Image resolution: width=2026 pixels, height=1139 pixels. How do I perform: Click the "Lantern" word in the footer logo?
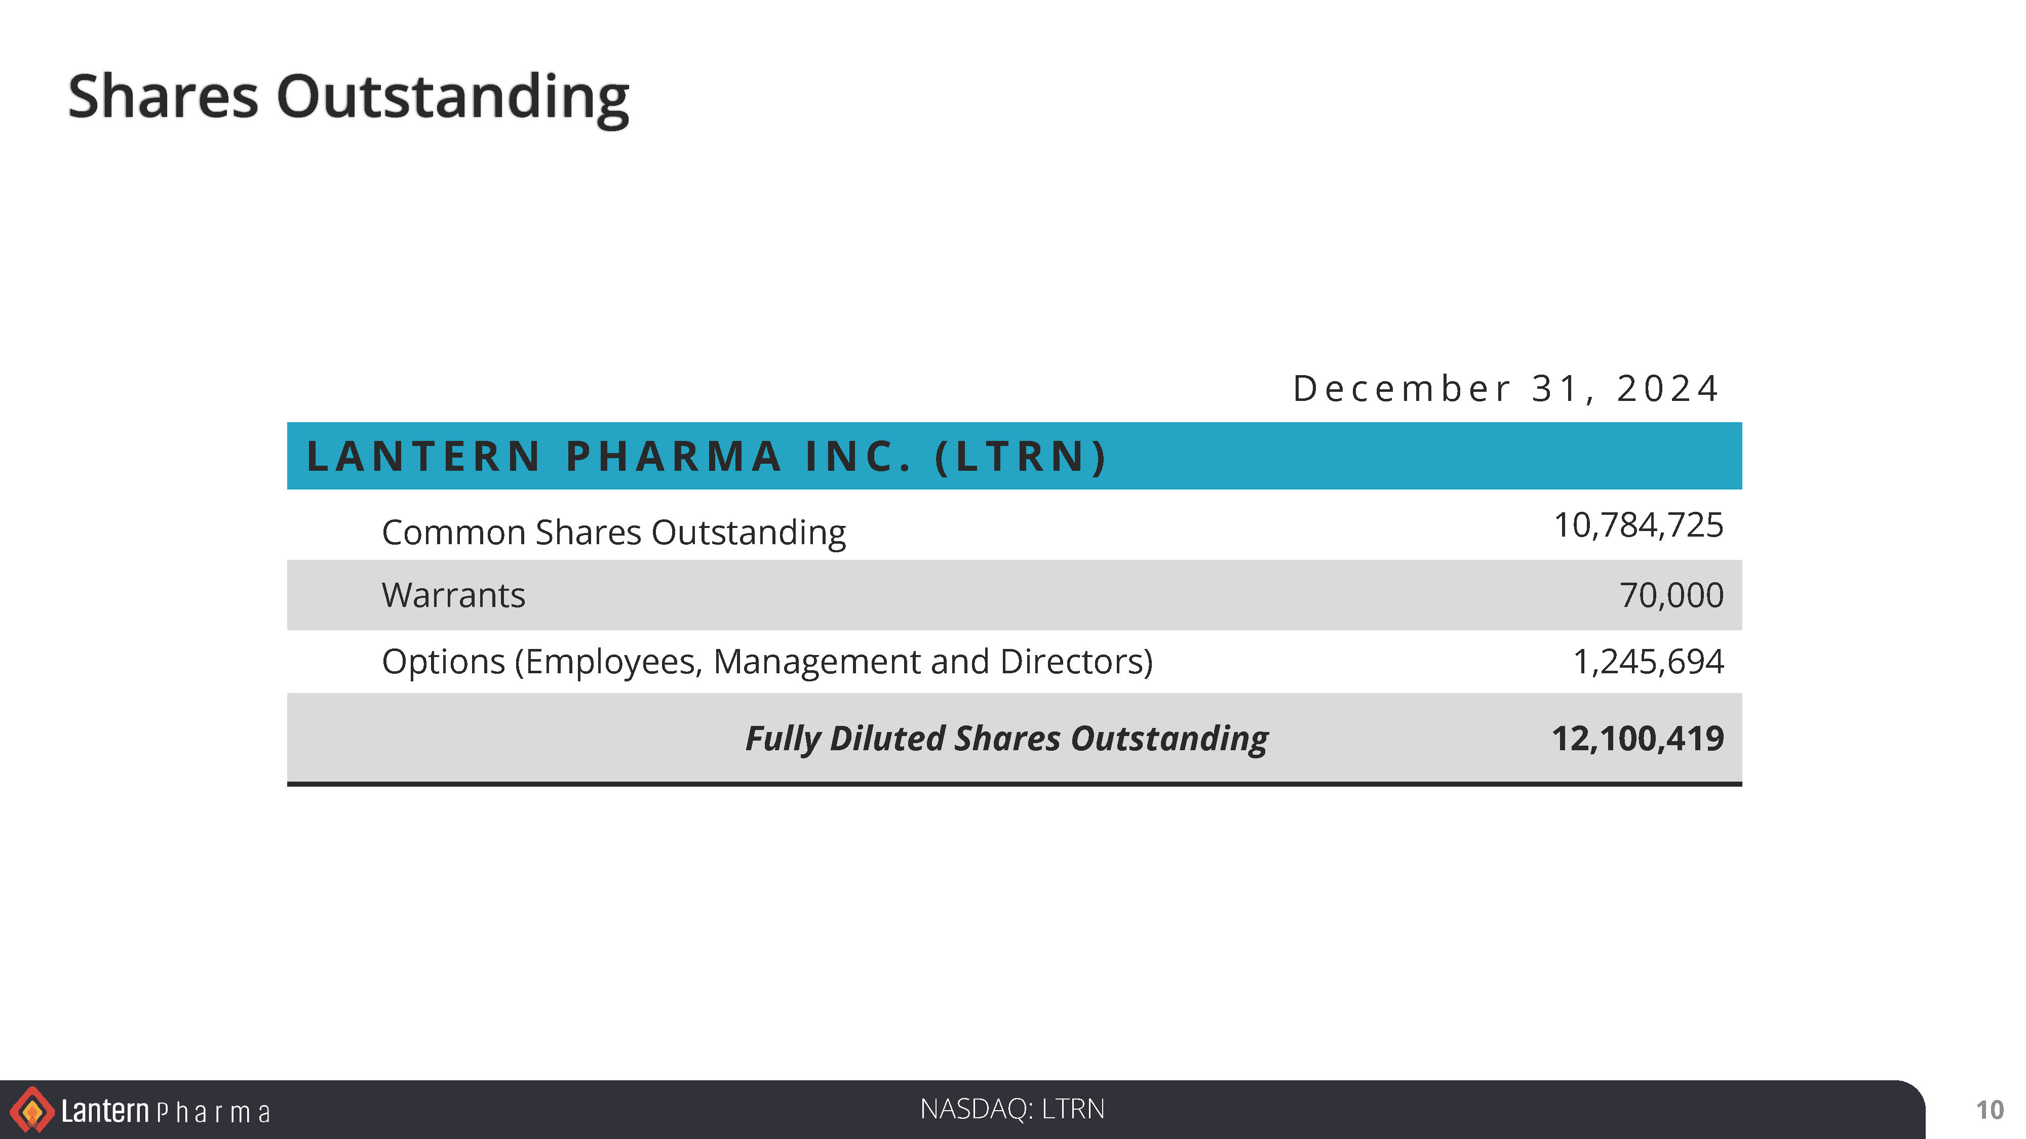[x=105, y=1111]
